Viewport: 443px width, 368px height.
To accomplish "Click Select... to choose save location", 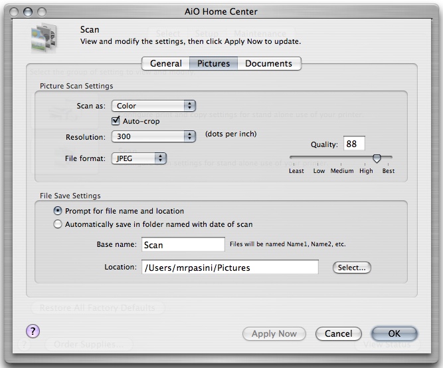I will pyautogui.click(x=351, y=268).
